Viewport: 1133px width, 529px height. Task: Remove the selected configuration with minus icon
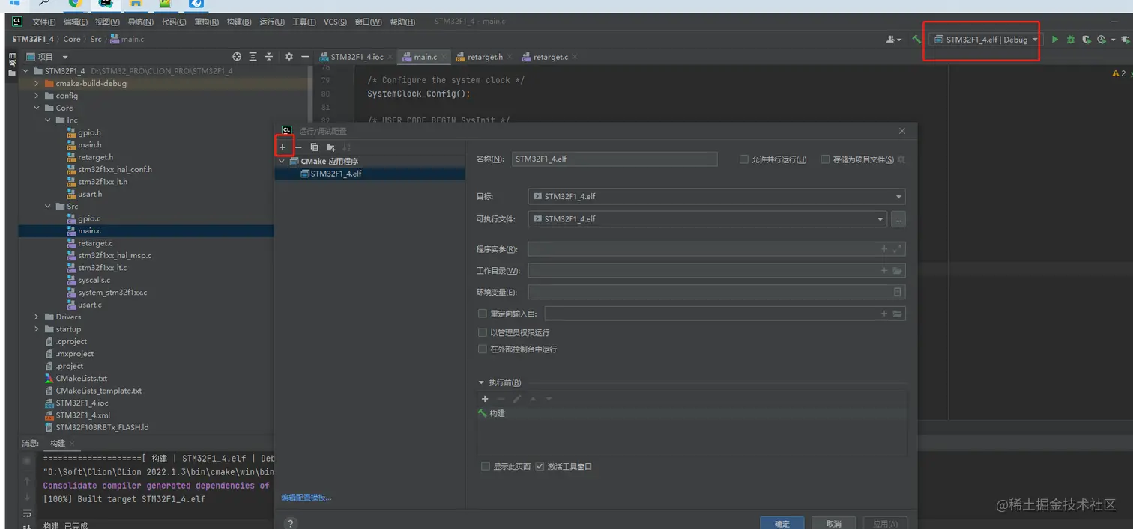click(298, 147)
